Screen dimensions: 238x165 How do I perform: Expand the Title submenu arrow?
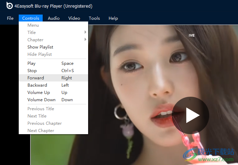click(x=85, y=32)
